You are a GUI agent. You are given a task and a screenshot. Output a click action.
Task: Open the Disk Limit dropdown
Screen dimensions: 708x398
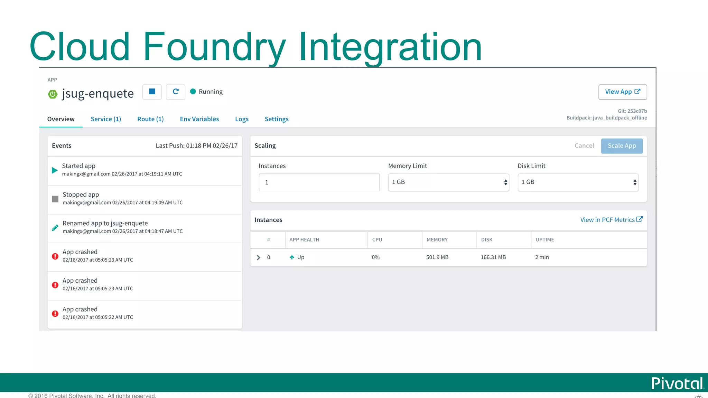(578, 182)
